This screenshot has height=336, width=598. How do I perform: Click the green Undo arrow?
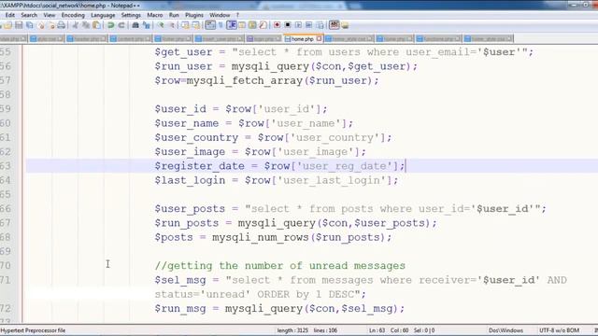tap(110, 25)
